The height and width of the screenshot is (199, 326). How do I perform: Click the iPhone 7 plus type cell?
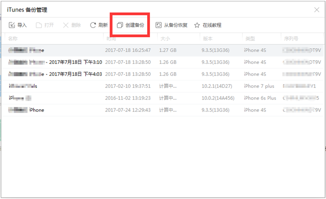coord(259,86)
